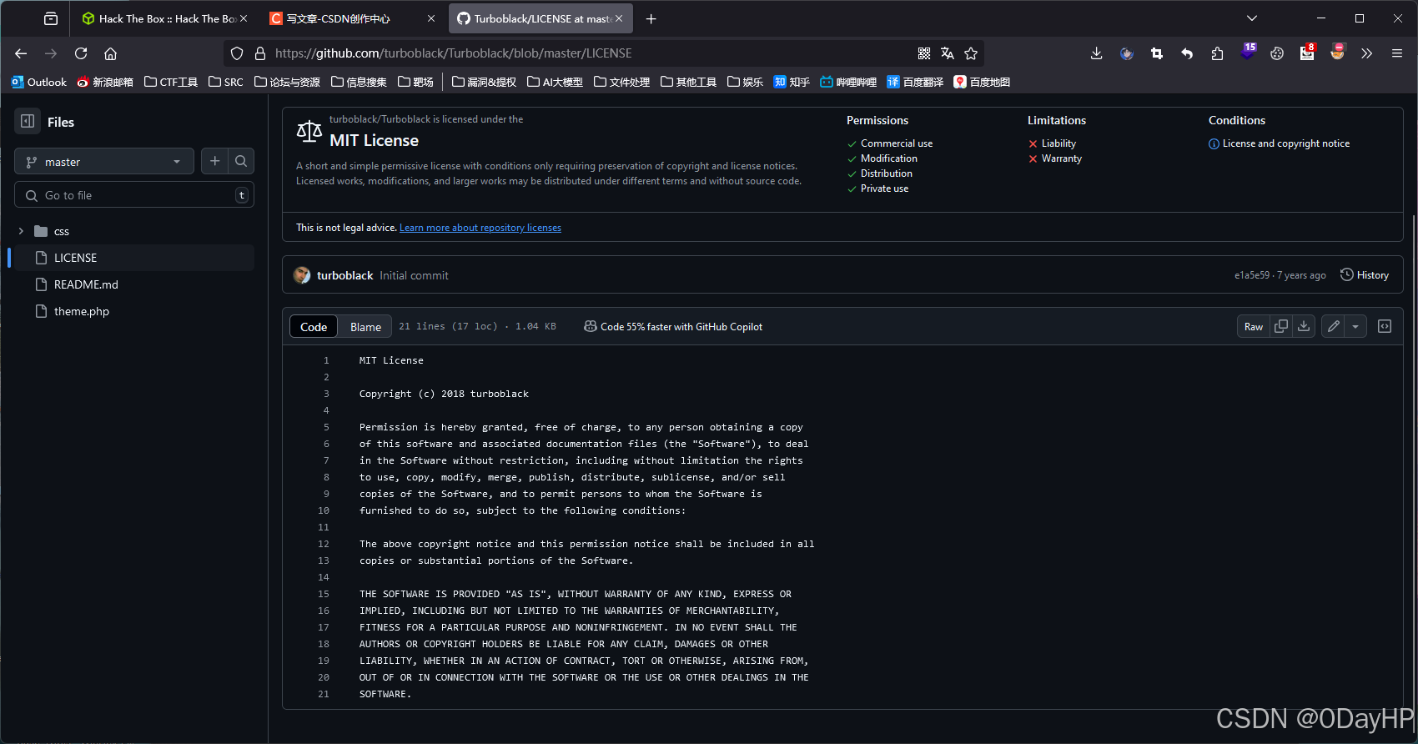Go to browser home page
The width and height of the screenshot is (1418, 744).
click(110, 53)
